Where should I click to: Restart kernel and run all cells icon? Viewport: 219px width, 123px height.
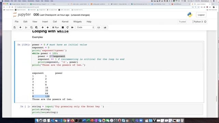(x=72, y=27)
